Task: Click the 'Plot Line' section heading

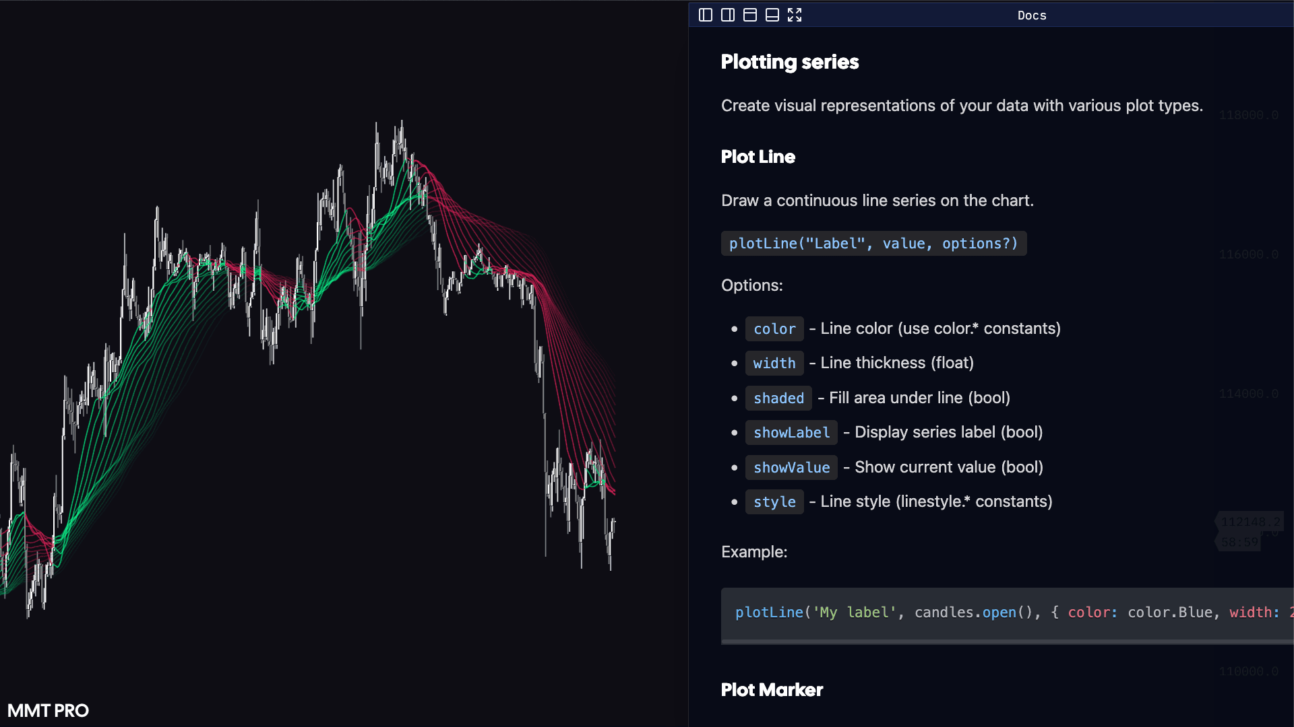Action: [758, 157]
